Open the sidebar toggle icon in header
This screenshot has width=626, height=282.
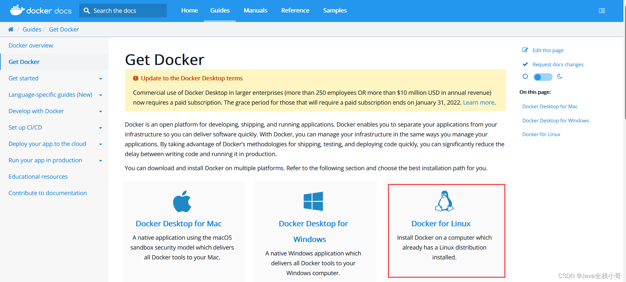[602, 11]
